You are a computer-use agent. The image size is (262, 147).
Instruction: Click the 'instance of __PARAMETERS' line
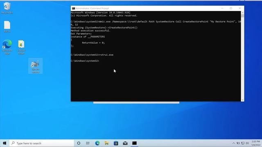click(88, 37)
